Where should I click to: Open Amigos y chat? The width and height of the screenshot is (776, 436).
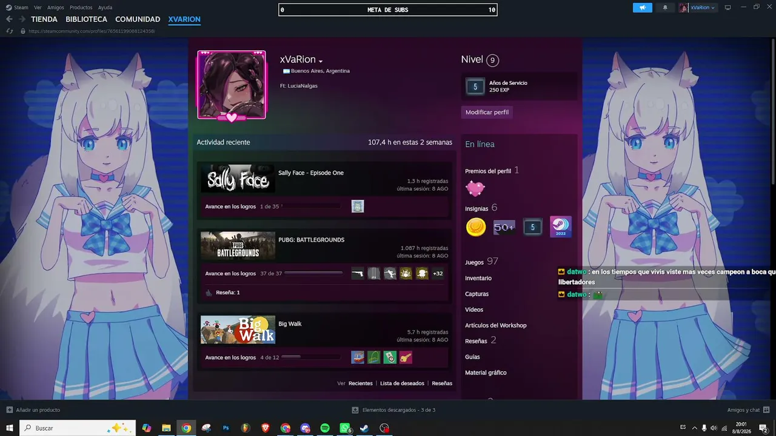click(x=748, y=410)
